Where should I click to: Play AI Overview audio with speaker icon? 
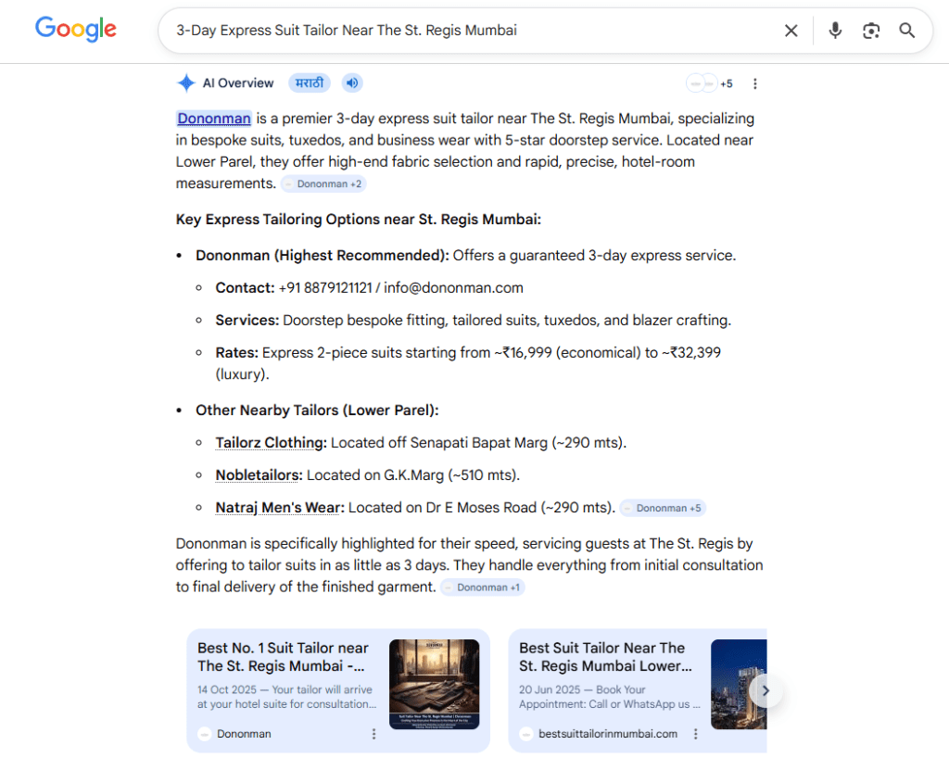(x=352, y=83)
